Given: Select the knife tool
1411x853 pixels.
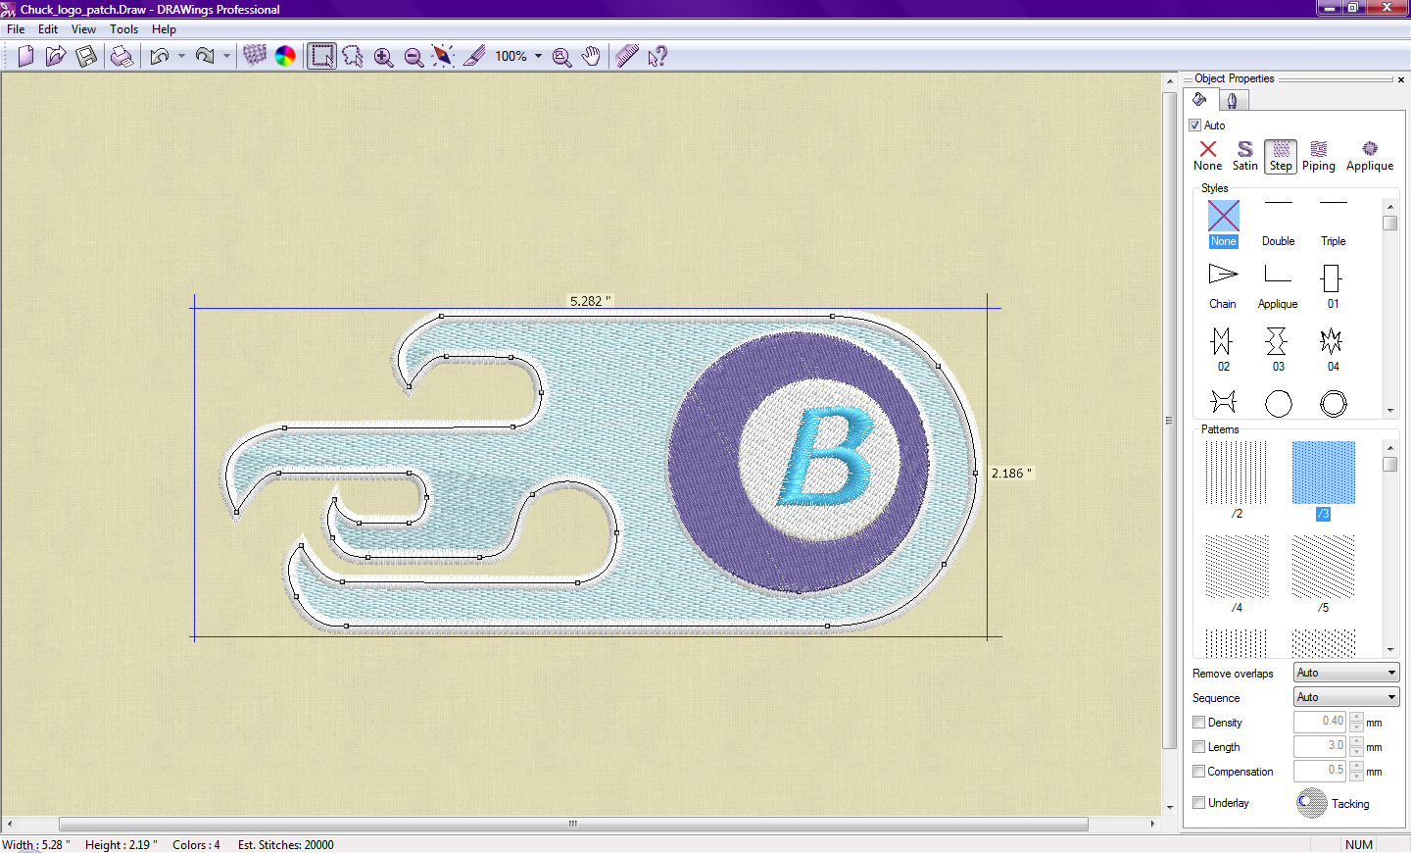Looking at the screenshot, I should [474, 56].
